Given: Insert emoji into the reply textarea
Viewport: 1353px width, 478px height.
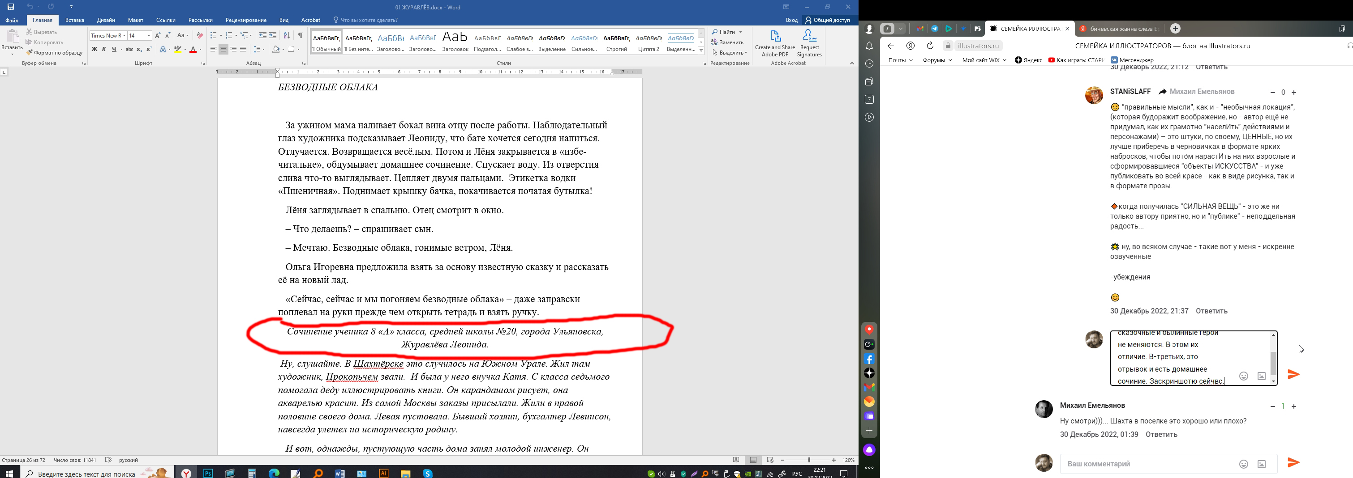Looking at the screenshot, I should [x=1243, y=376].
